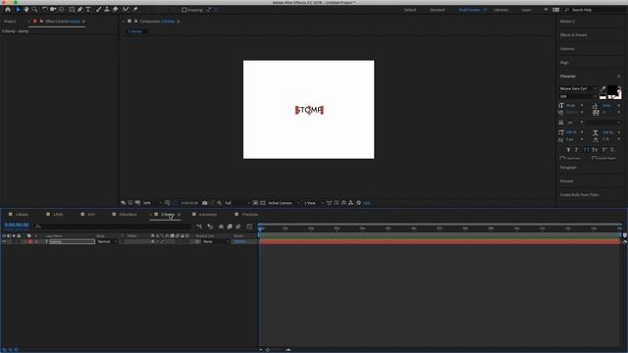Open the viewer magnification dropdown
The height and width of the screenshot is (353, 628).
[x=153, y=203]
